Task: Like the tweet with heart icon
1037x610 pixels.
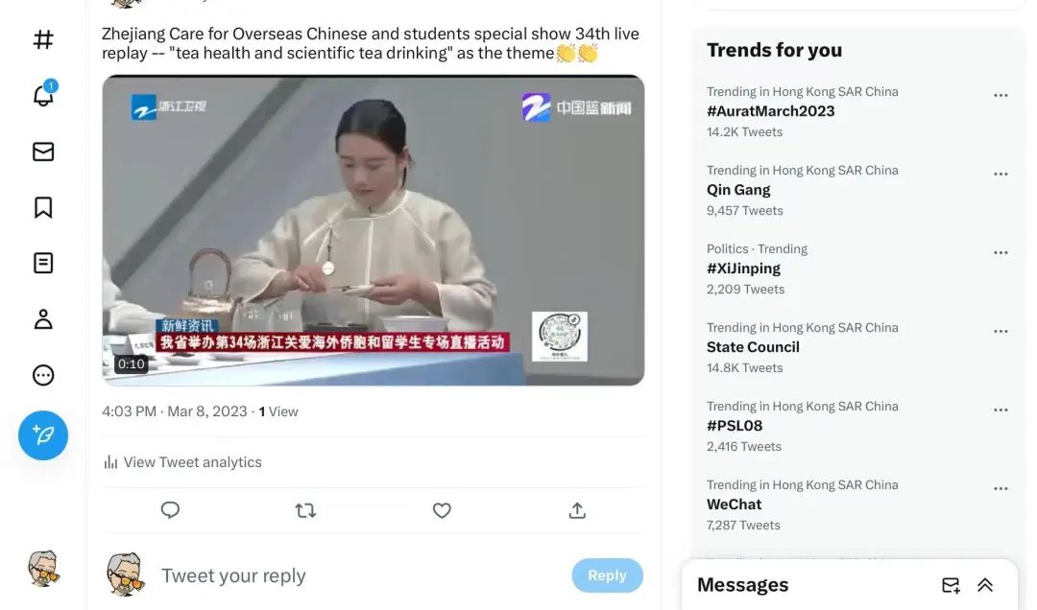Action: click(x=442, y=510)
